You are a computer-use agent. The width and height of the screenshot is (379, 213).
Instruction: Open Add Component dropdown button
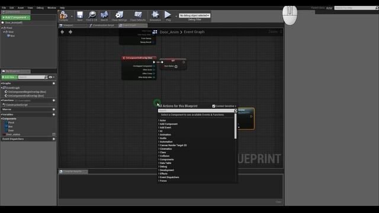(16, 18)
